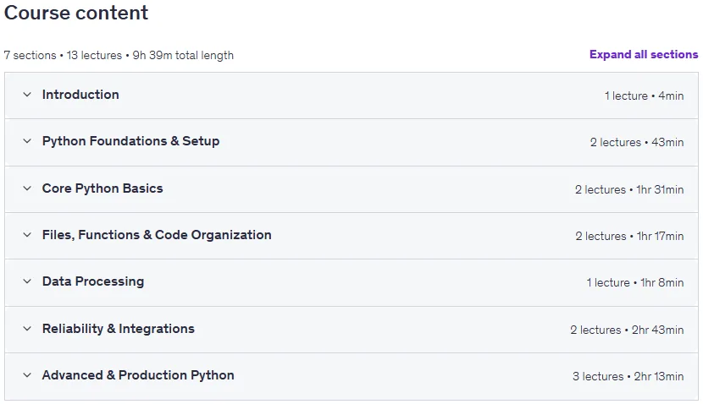703x404 pixels.
Task: Select the Core Python Basics title
Action: point(102,188)
